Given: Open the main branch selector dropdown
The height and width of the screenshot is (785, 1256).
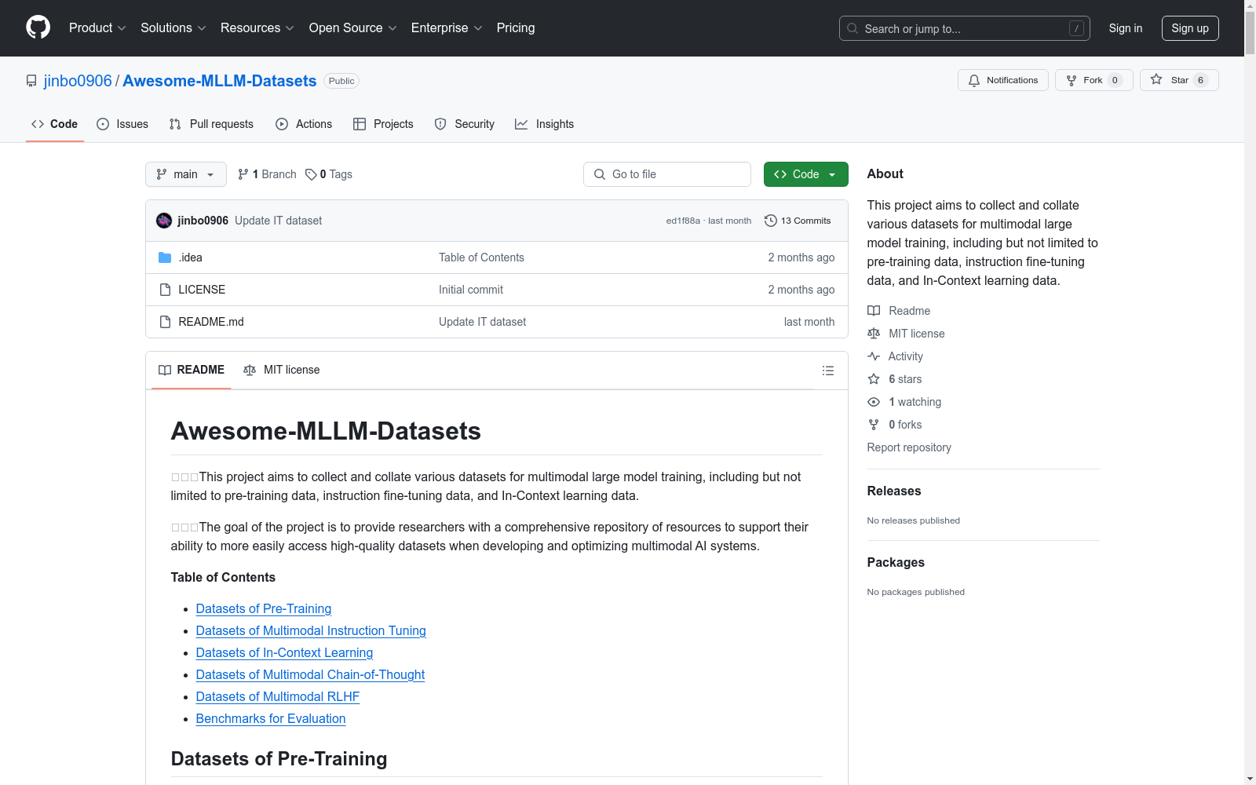Looking at the screenshot, I should pos(186,174).
